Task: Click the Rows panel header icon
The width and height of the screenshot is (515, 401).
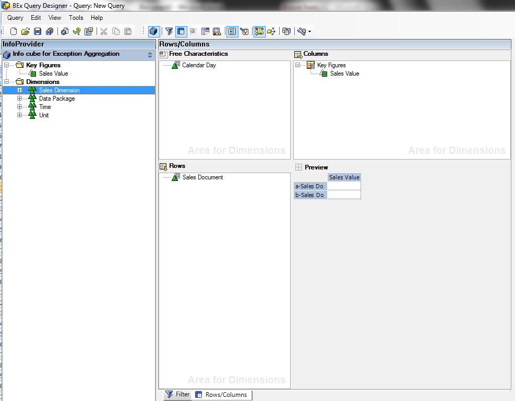Action: tap(163, 167)
